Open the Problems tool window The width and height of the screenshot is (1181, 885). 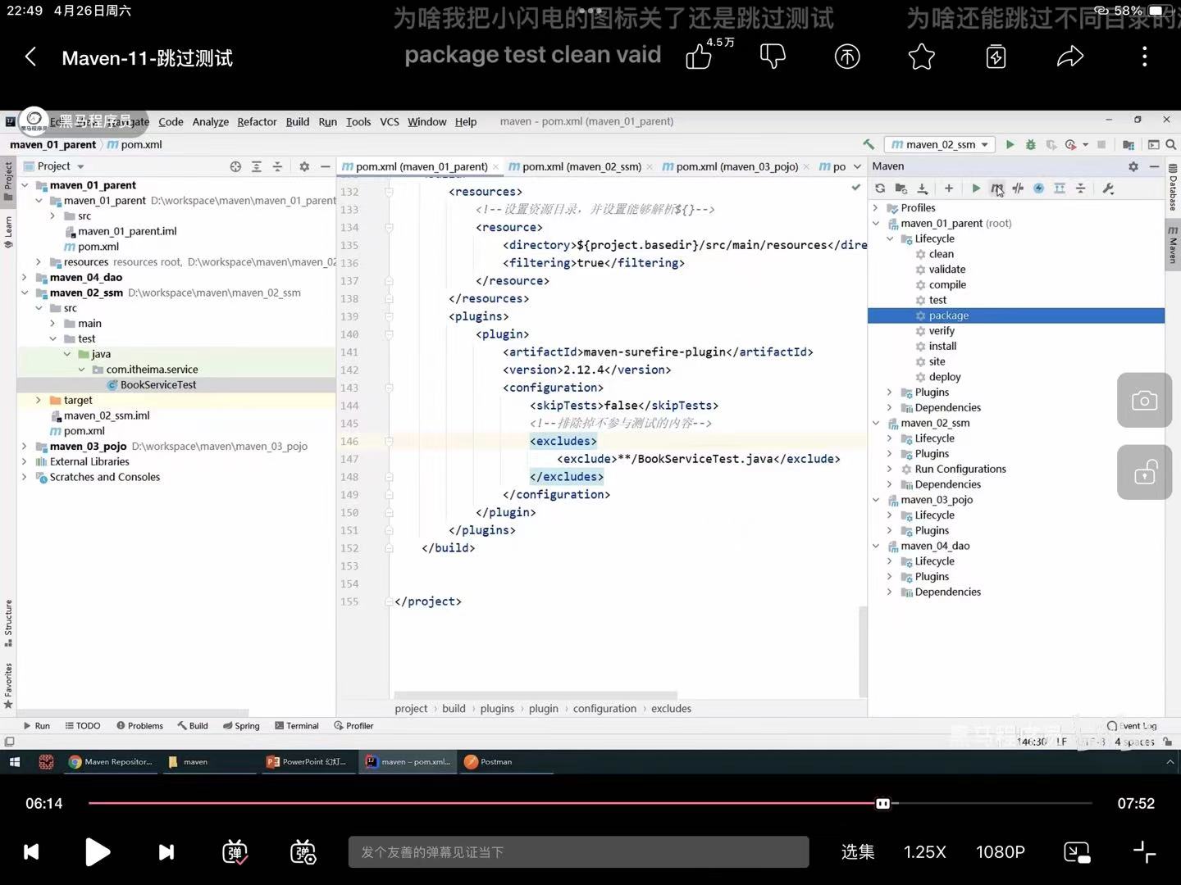[x=139, y=726]
